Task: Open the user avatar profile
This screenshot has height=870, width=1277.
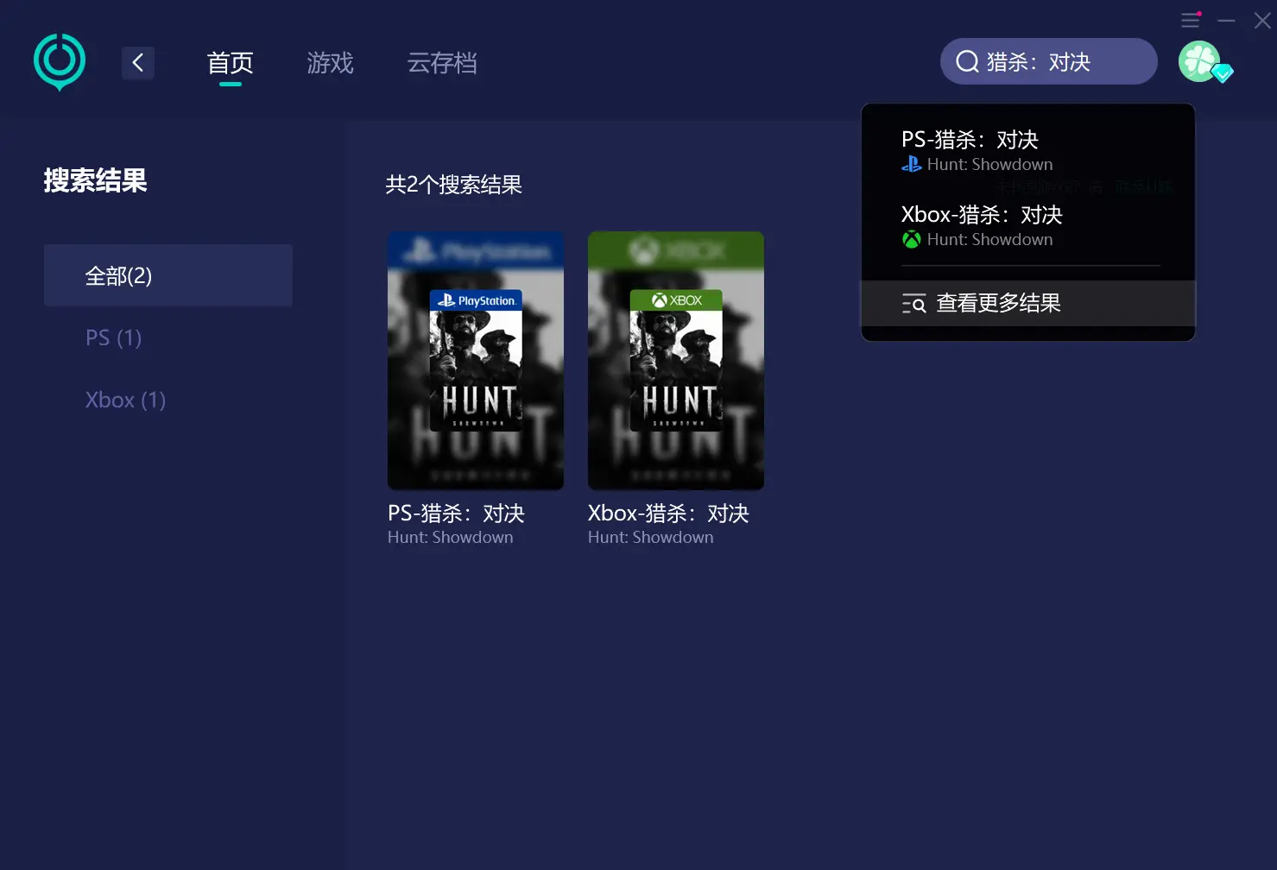Action: point(1200,61)
